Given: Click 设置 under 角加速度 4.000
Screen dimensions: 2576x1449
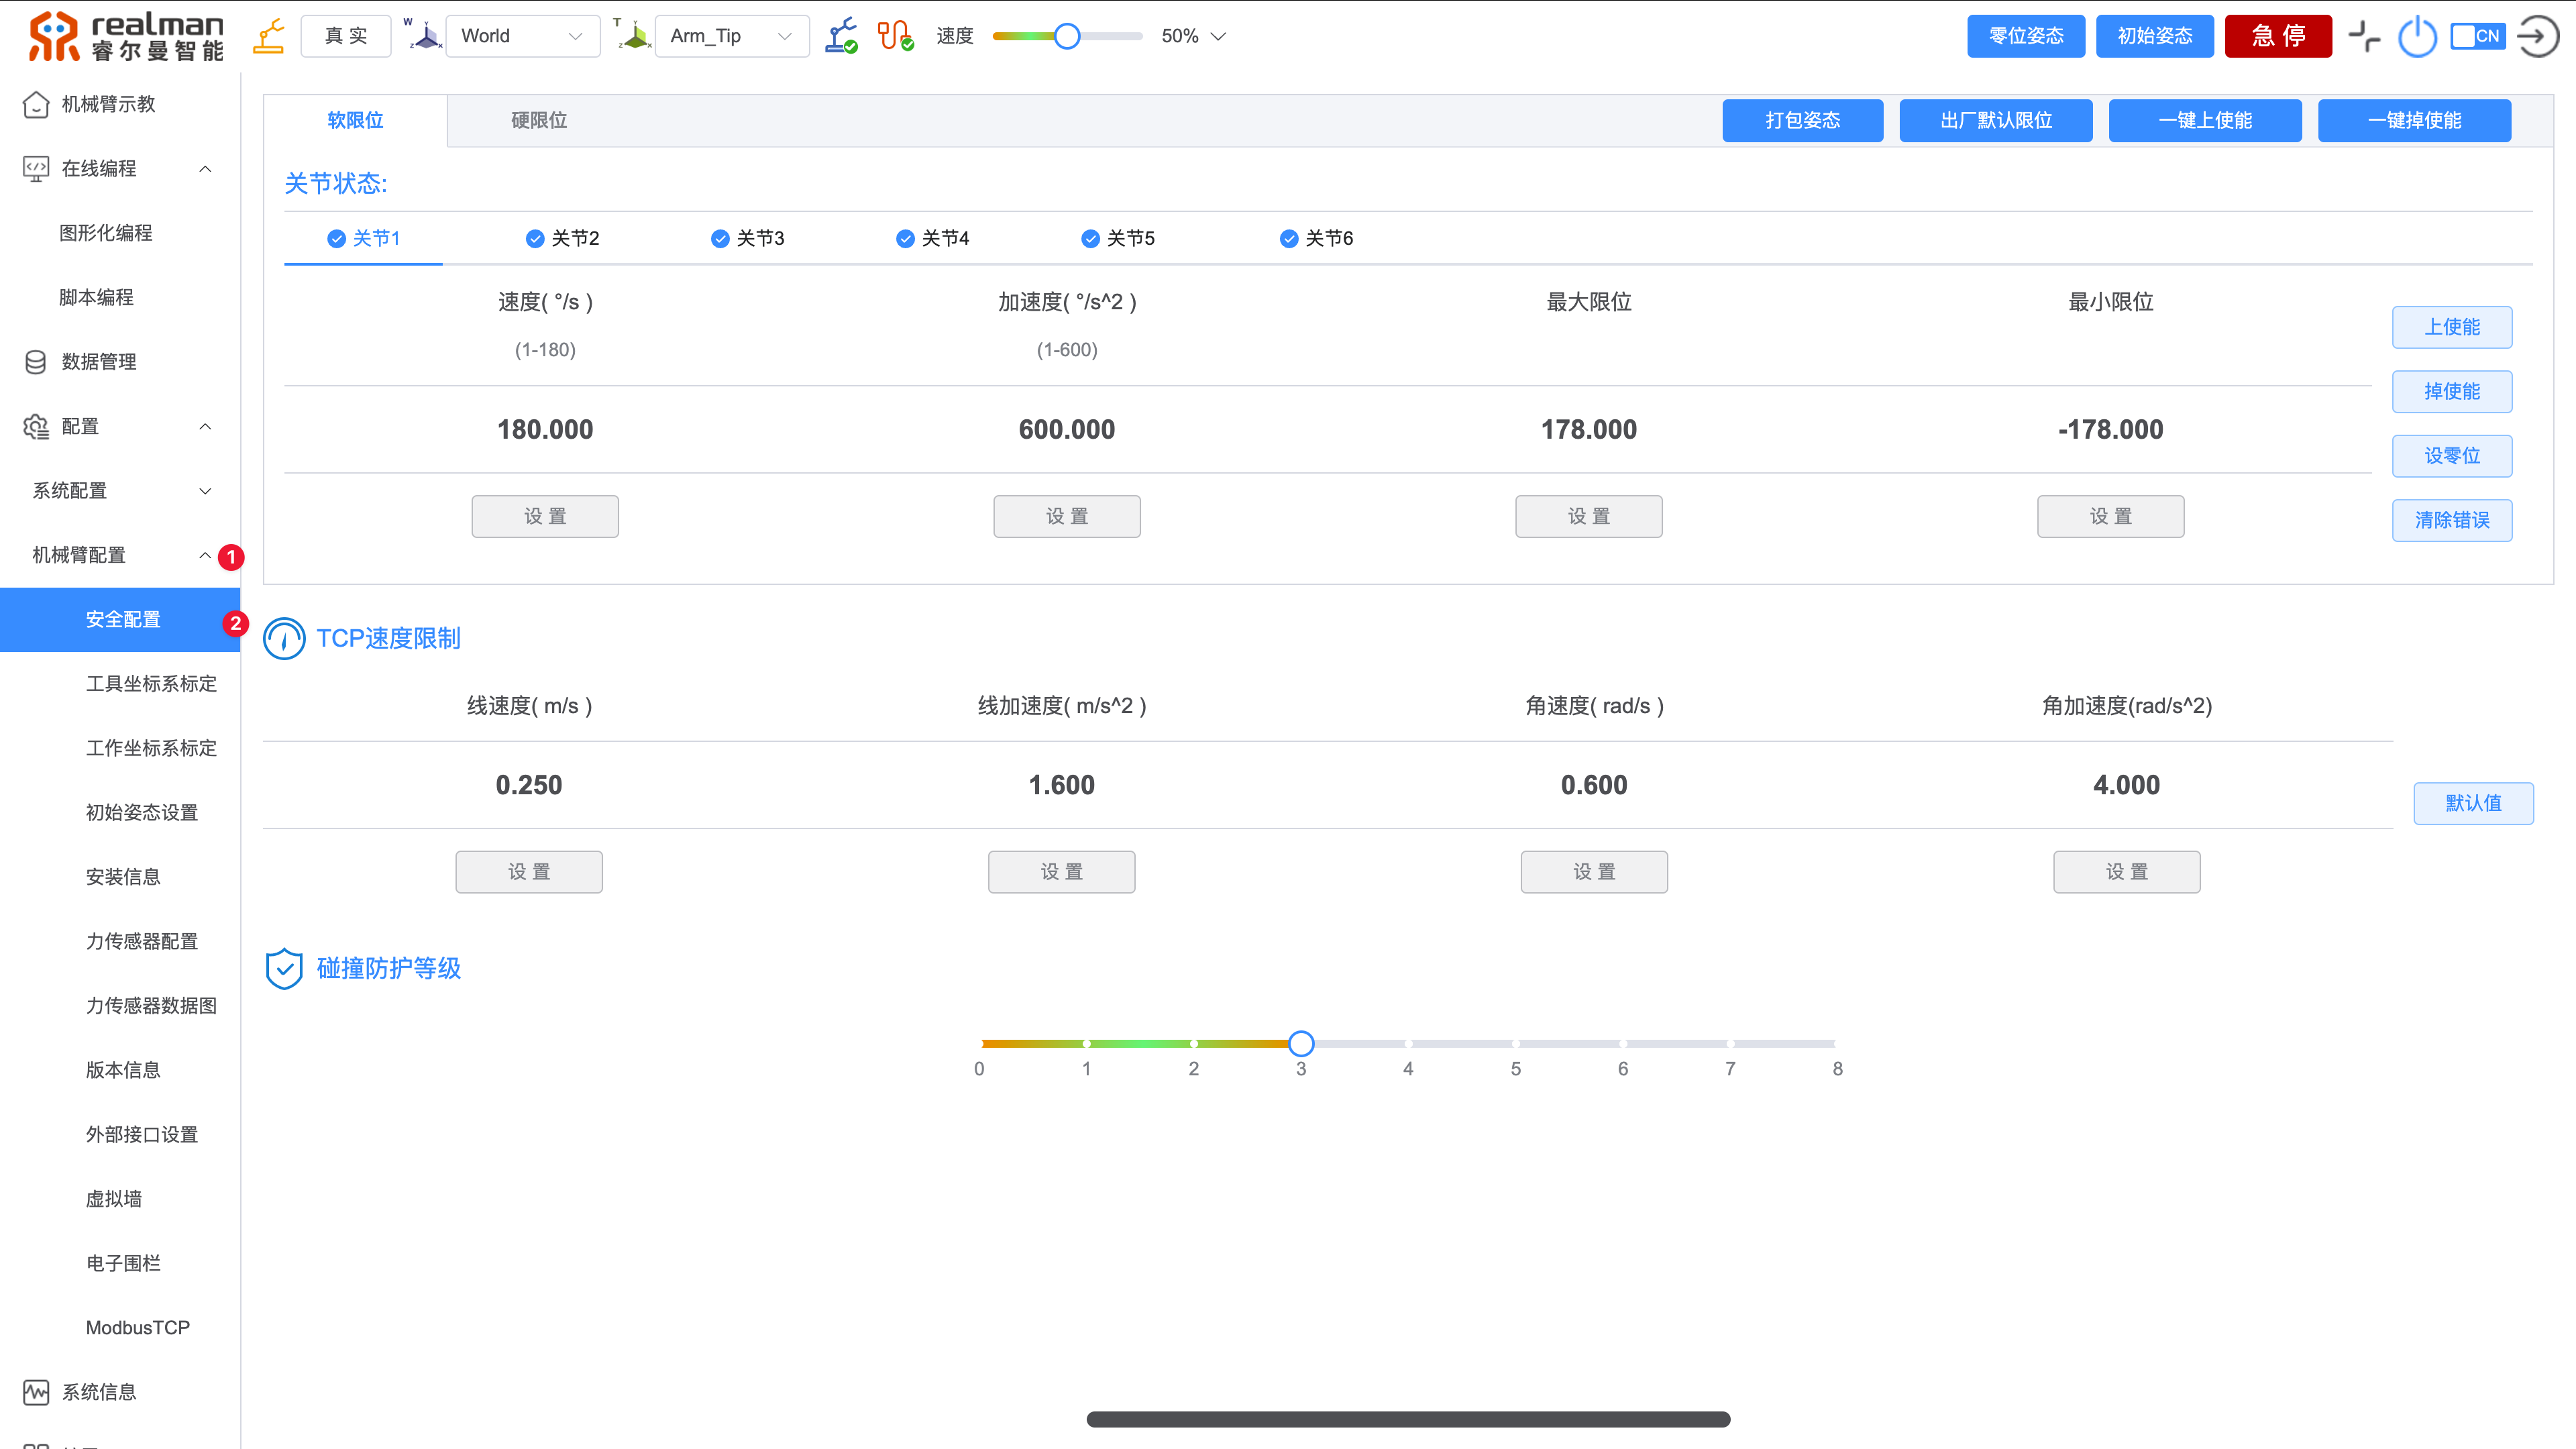Looking at the screenshot, I should [x=2127, y=872].
